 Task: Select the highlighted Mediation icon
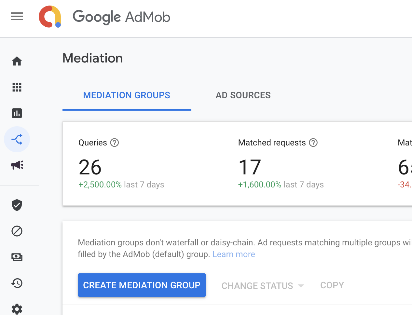17,139
